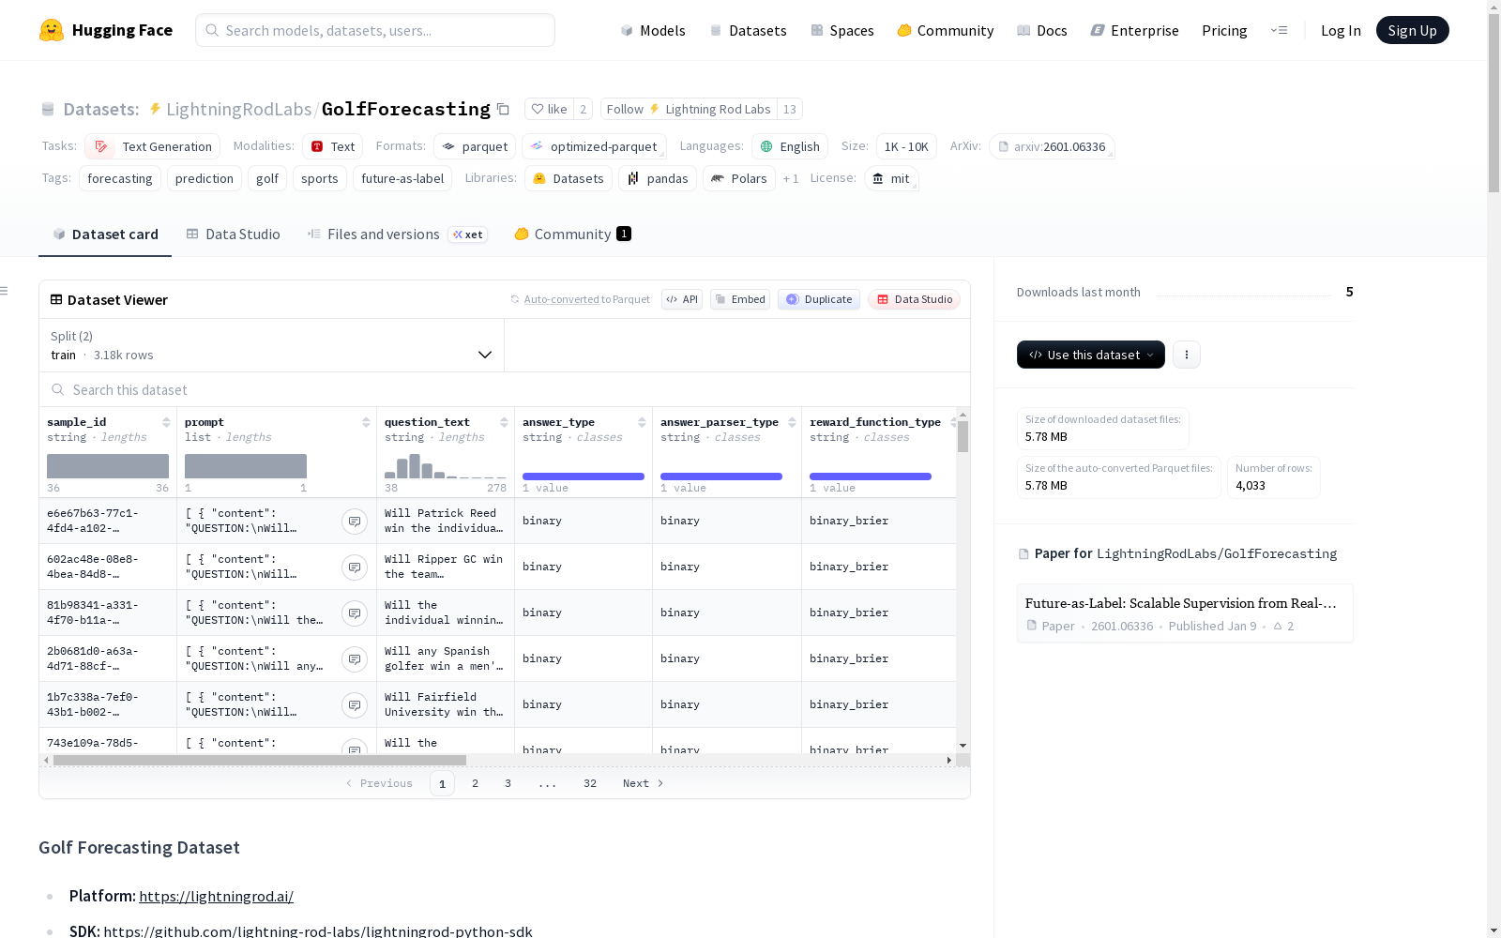1501x938 pixels.
Task: Follow Lightning Rod Labs
Action: pyautogui.click(x=689, y=109)
